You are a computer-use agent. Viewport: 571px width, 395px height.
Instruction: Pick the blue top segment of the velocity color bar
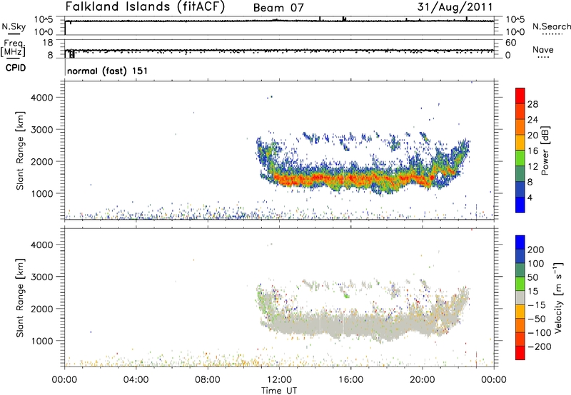pyautogui.click(x=520, y=242)
